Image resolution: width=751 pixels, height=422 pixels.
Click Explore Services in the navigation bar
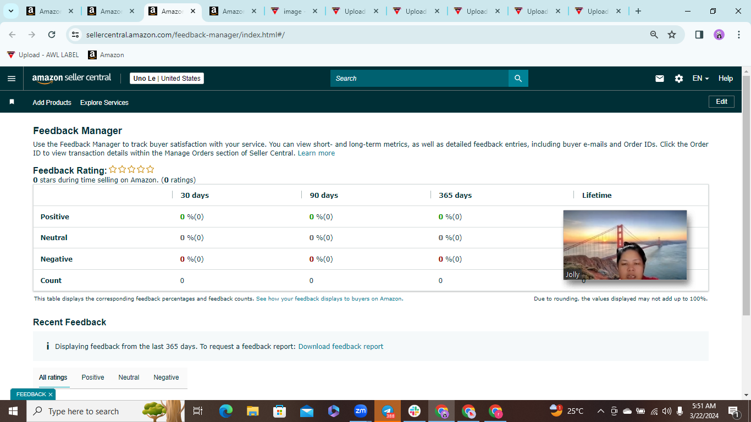(x=104, y=103)
